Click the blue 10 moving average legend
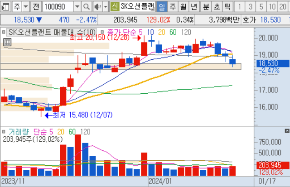The height and width of the screenshot is (187, 290). (x=150, y=32)
